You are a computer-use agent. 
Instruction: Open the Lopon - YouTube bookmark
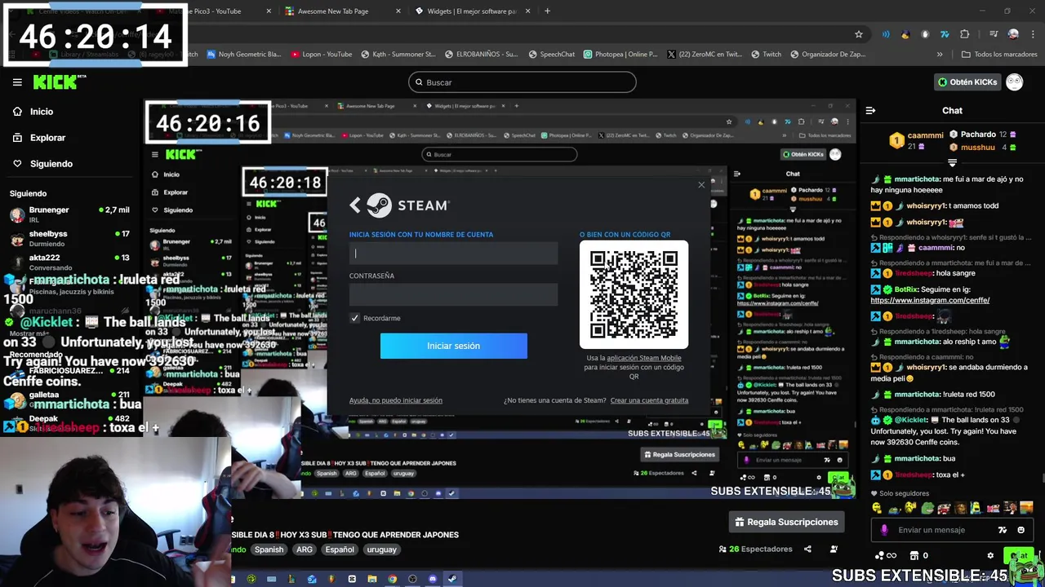tap(322, 55)
